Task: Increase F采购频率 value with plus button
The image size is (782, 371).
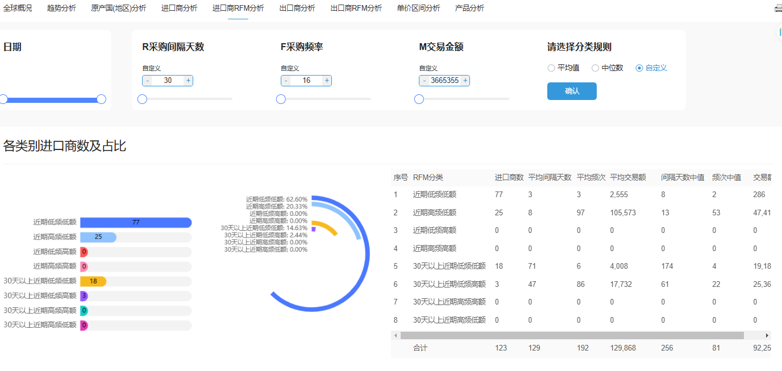Action: tap(327, 81)
